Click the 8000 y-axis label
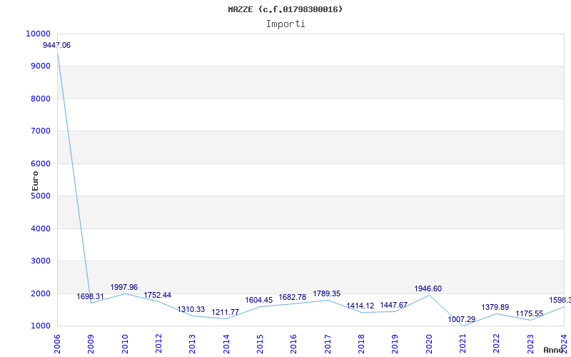This screenshot has width=571, height=357. (40, 99)
